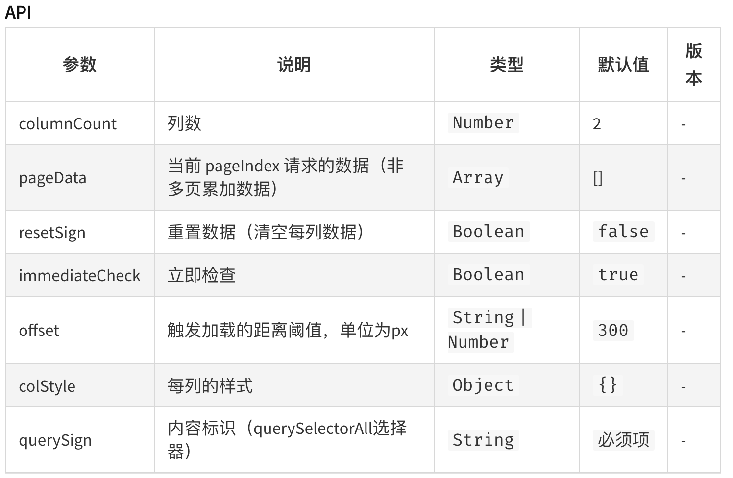
Task: Click the 版本 column header
Action: click(694, 65)
